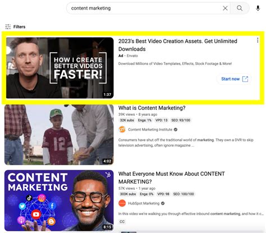Click the Content Marketing Institute channel avatar
Screen dimensions: 266x233
(122, 129)
